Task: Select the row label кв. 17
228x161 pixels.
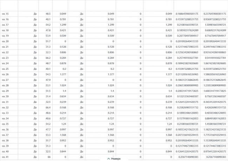Action: (x=5, y=25)
